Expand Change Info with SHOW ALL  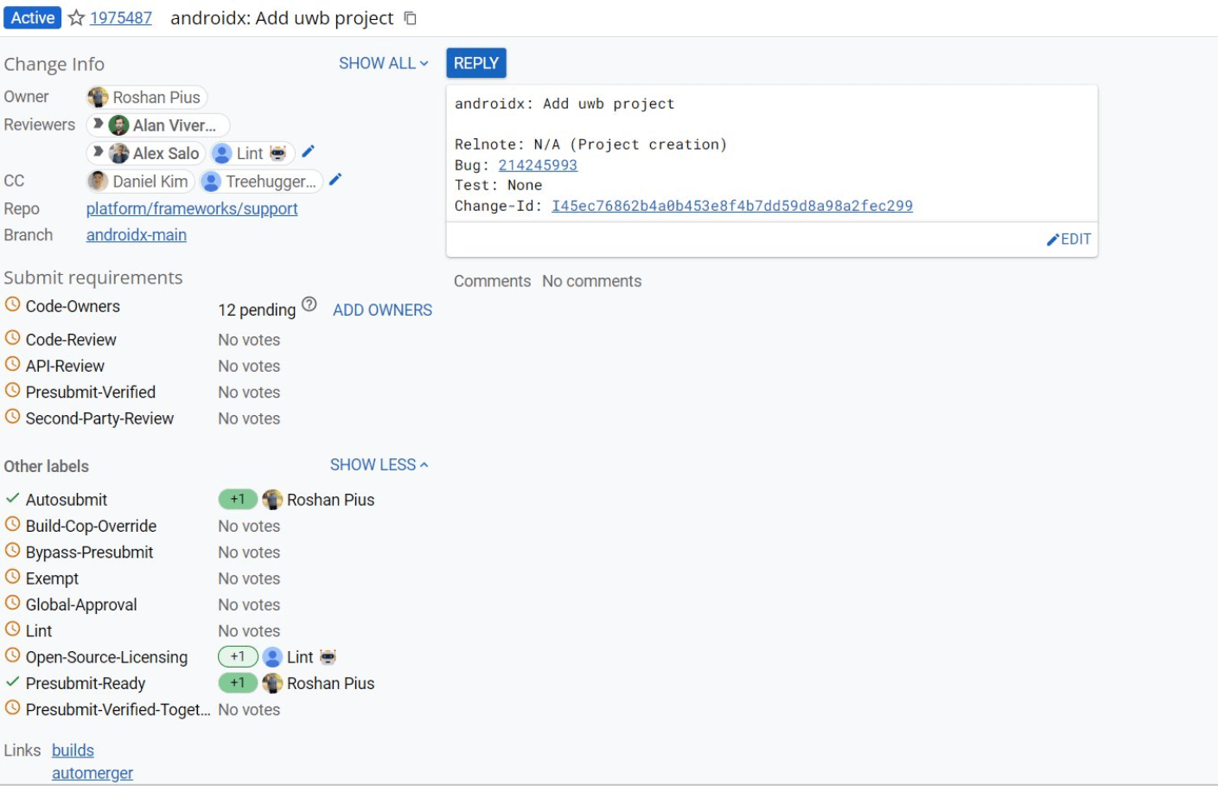click(x=383, y=63)
